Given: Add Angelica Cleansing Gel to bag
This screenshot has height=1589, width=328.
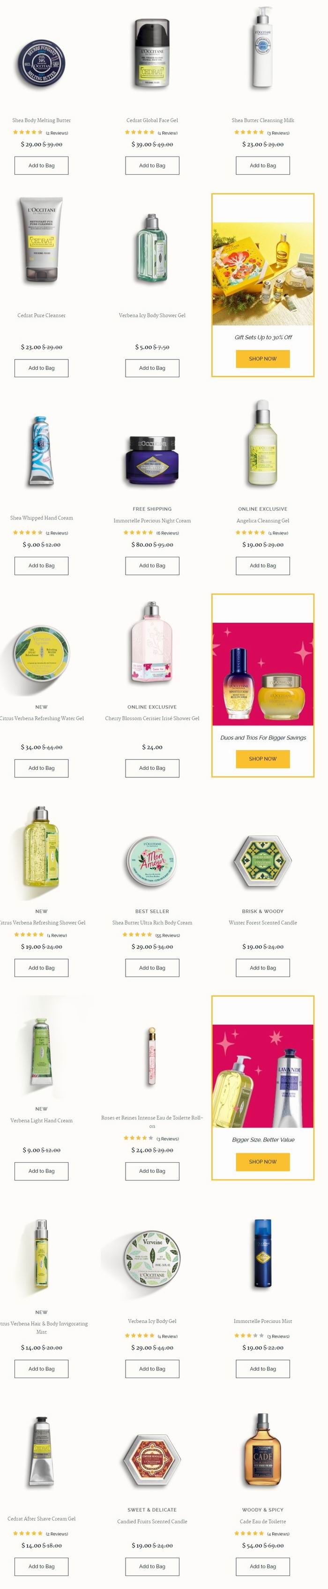Looking at the screenshot, I should 263,566.
